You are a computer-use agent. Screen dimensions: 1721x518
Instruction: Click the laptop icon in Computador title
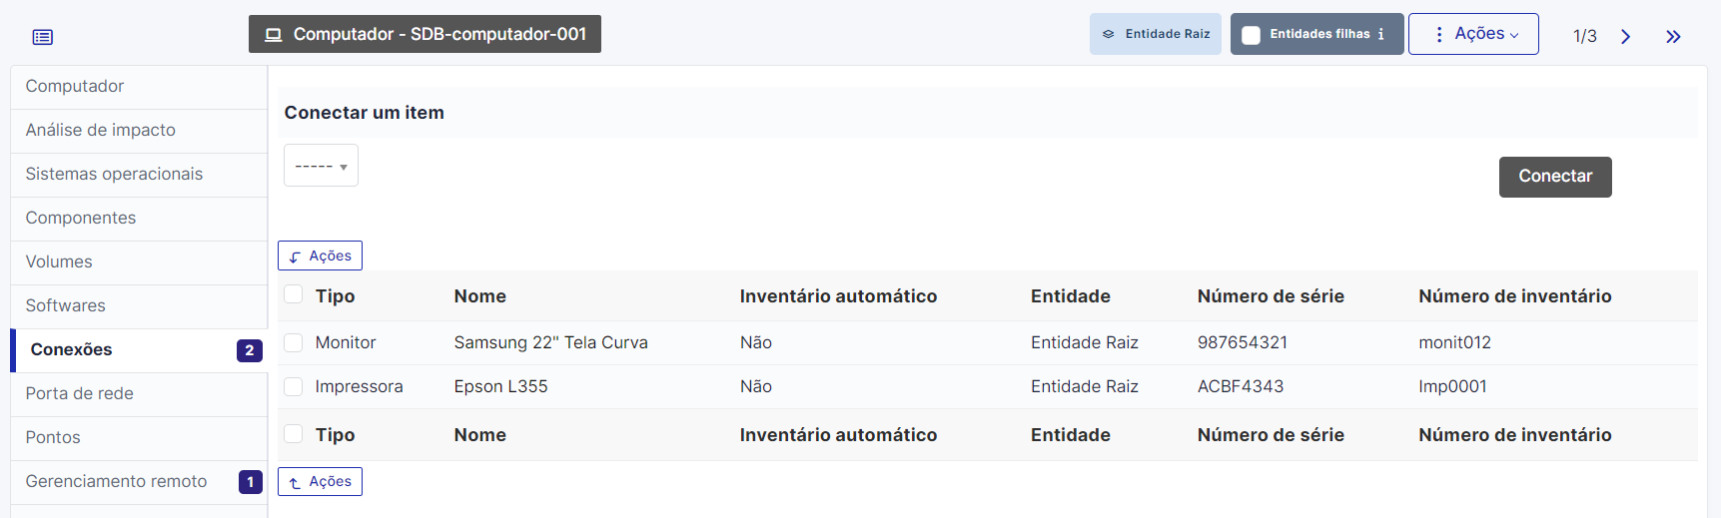273,34
